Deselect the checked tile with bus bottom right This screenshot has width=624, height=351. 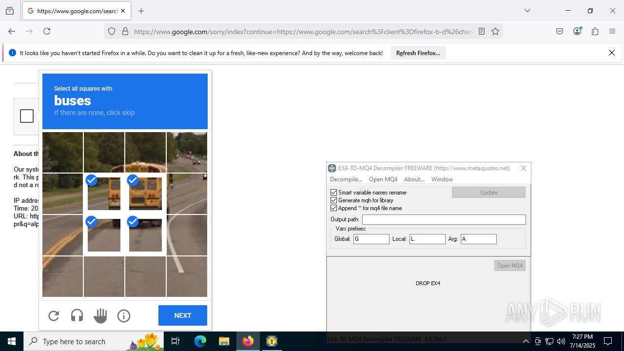[x=145, y=235]
